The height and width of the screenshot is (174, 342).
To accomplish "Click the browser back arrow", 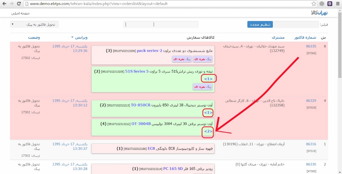I will (x=4, y=4).
